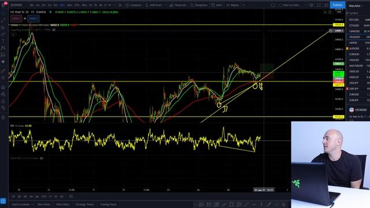Screen dimensions: 370x208
Task: Create an Alert from top toolbar
Action: click(217, 5)
